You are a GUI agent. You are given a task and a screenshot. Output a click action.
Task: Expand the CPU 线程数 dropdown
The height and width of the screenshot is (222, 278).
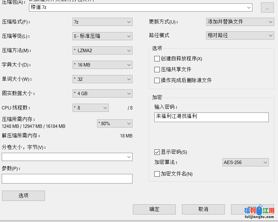point(91,108)
